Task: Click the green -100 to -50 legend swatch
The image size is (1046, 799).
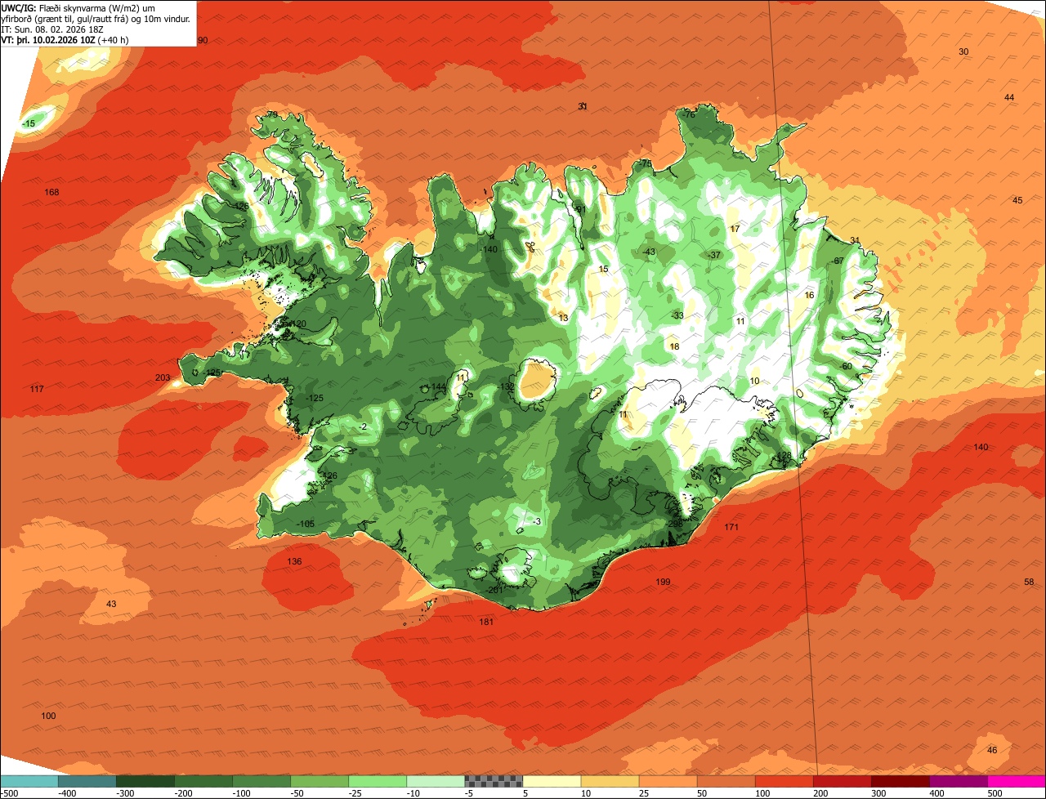Action: [x=261, y=781]
